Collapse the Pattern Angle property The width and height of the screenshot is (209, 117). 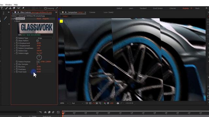tap(15, 53)
